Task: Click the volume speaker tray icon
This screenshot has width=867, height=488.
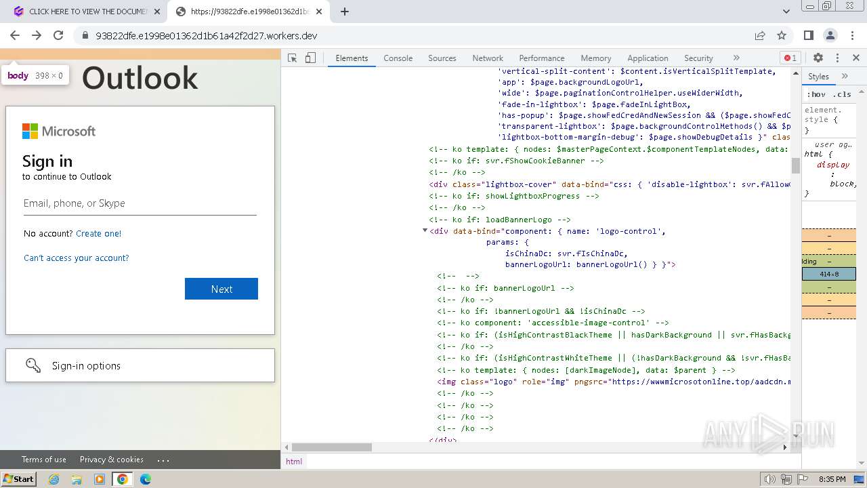Action: click(x=769, y=479)
